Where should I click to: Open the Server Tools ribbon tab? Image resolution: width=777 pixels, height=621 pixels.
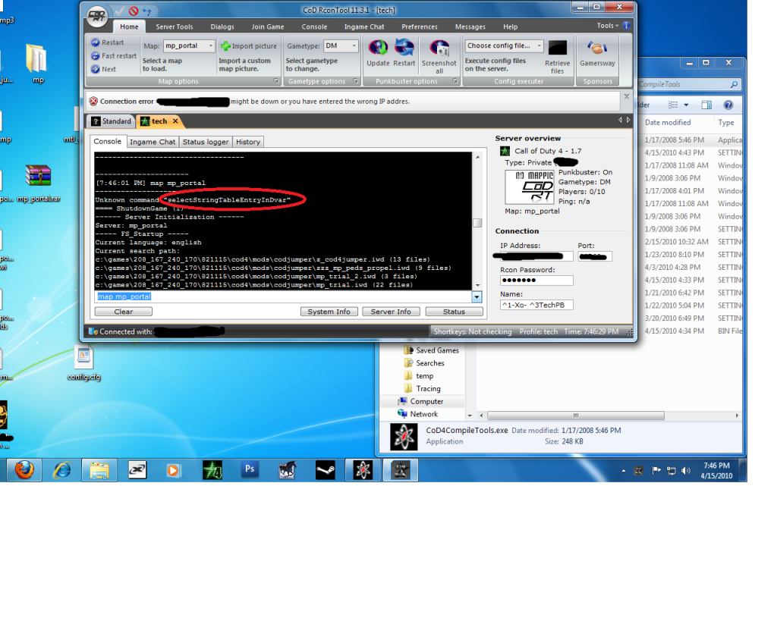coord(175,27)
